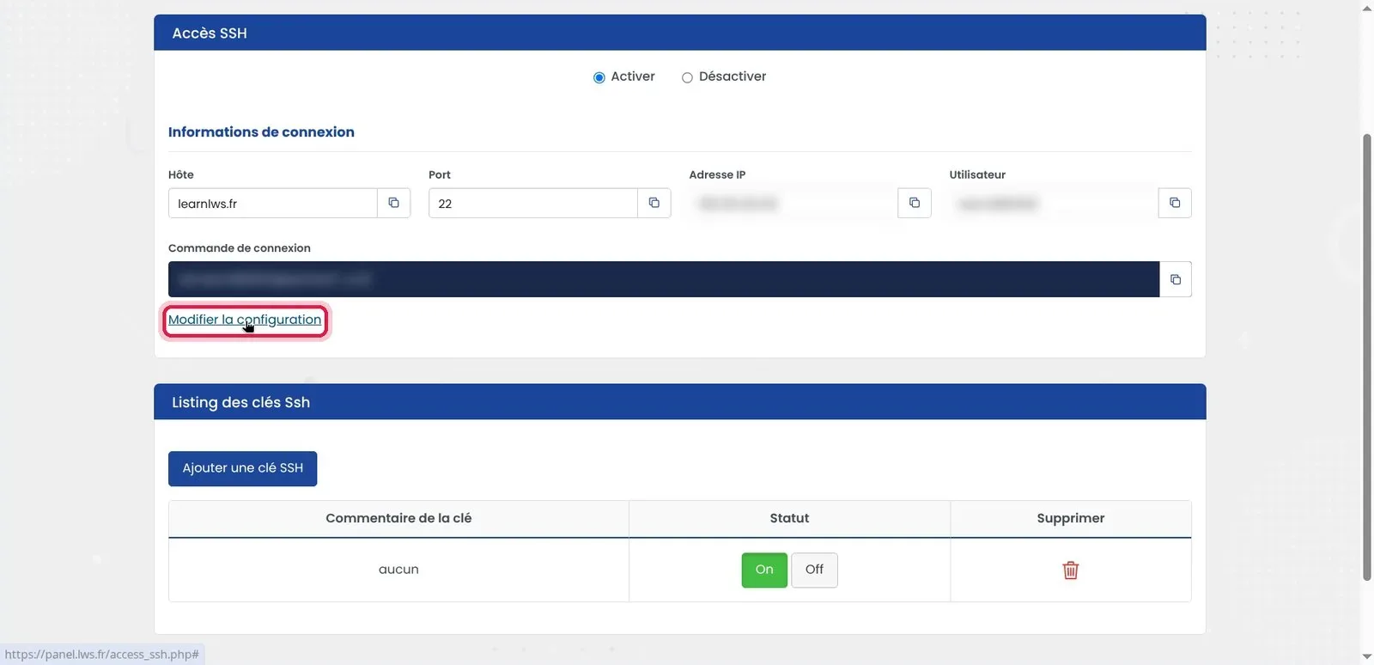Turn the key status On
Viewport: 1374px width, 665px height.
[764, 570]
